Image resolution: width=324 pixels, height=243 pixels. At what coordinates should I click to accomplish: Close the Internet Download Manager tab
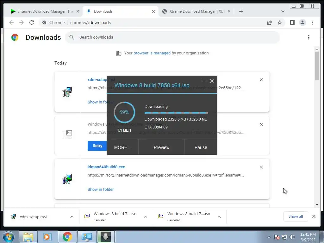(x=78, y=11)
